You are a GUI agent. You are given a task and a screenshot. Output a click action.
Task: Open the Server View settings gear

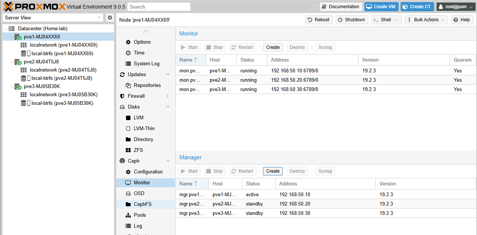pos(110,18)
